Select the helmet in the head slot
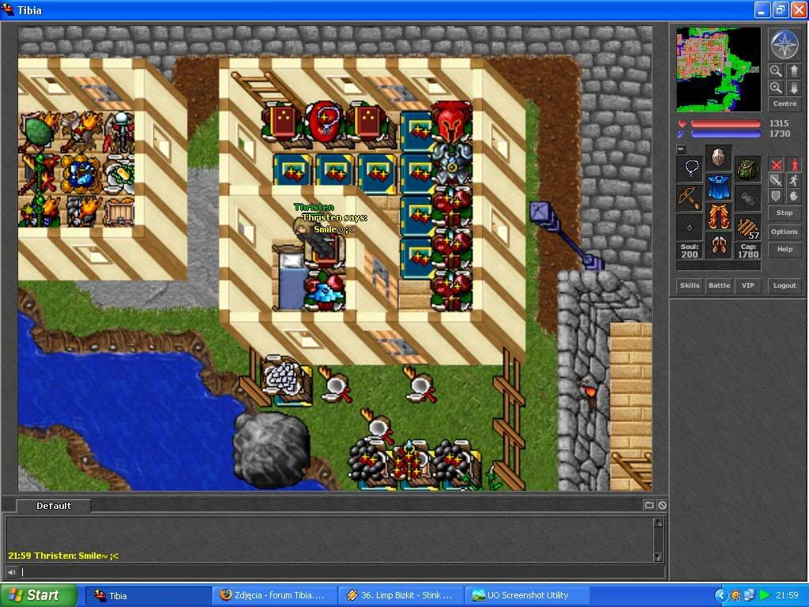The height and width of the screenshot is (607, 809). pyautogui.click(x=718, y=157)
